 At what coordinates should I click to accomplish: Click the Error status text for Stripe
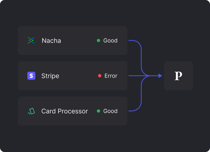tap(111, 76)
